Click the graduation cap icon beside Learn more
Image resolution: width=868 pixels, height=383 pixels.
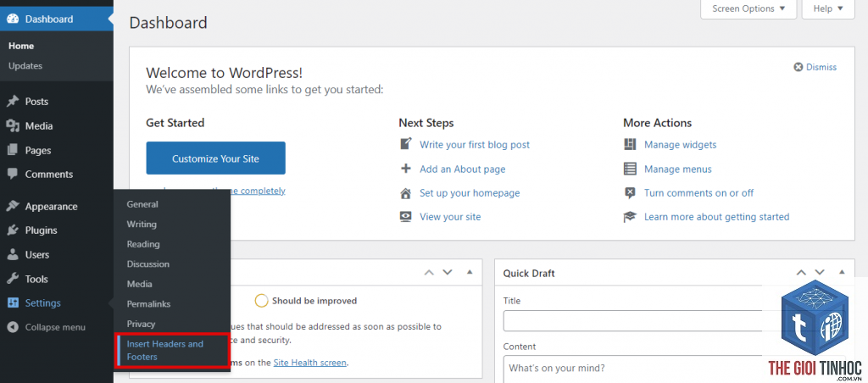point(630,216)
